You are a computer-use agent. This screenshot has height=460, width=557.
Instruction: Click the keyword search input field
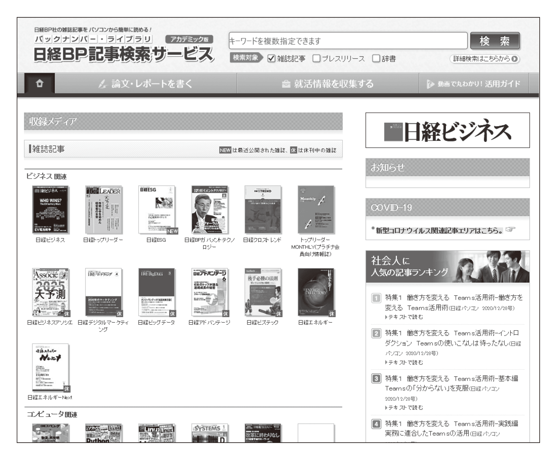(348, 41)
